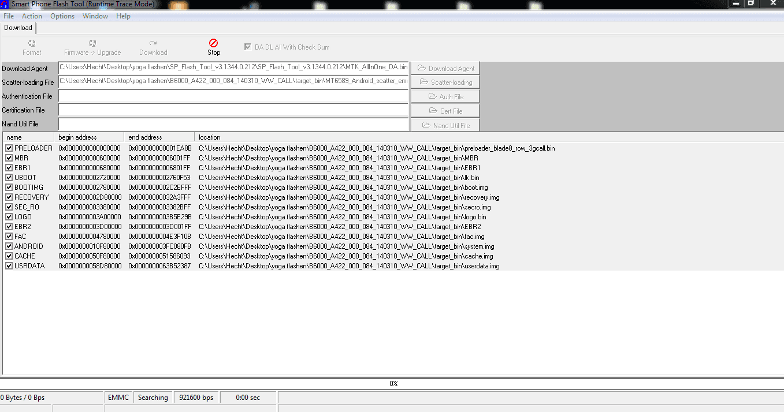Click the Download Agent browse button

[445, 68]
